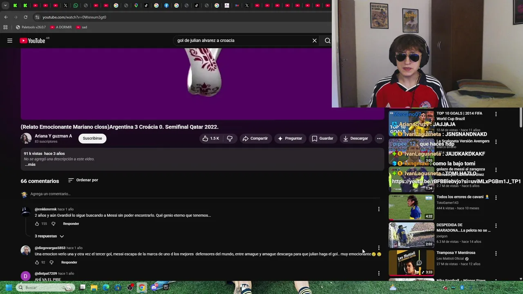Reply to @rmkkmrmk with Responder
Screen dimensions: 523x294
point(71,224)
